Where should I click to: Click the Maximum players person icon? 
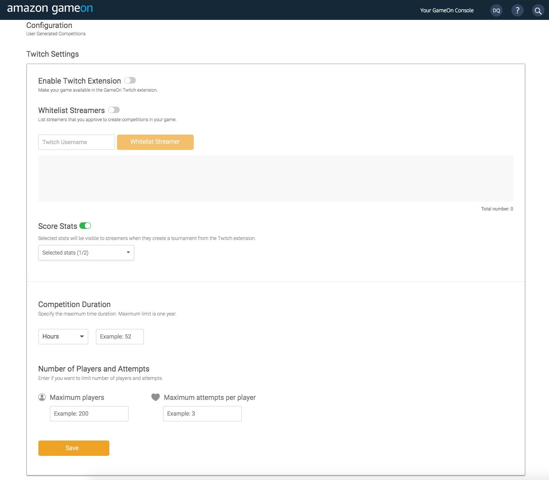click(x=42, y=397)
